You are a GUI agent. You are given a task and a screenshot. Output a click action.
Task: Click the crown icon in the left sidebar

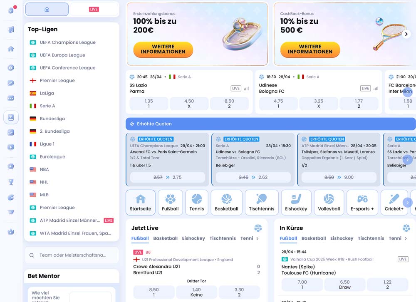11,232
